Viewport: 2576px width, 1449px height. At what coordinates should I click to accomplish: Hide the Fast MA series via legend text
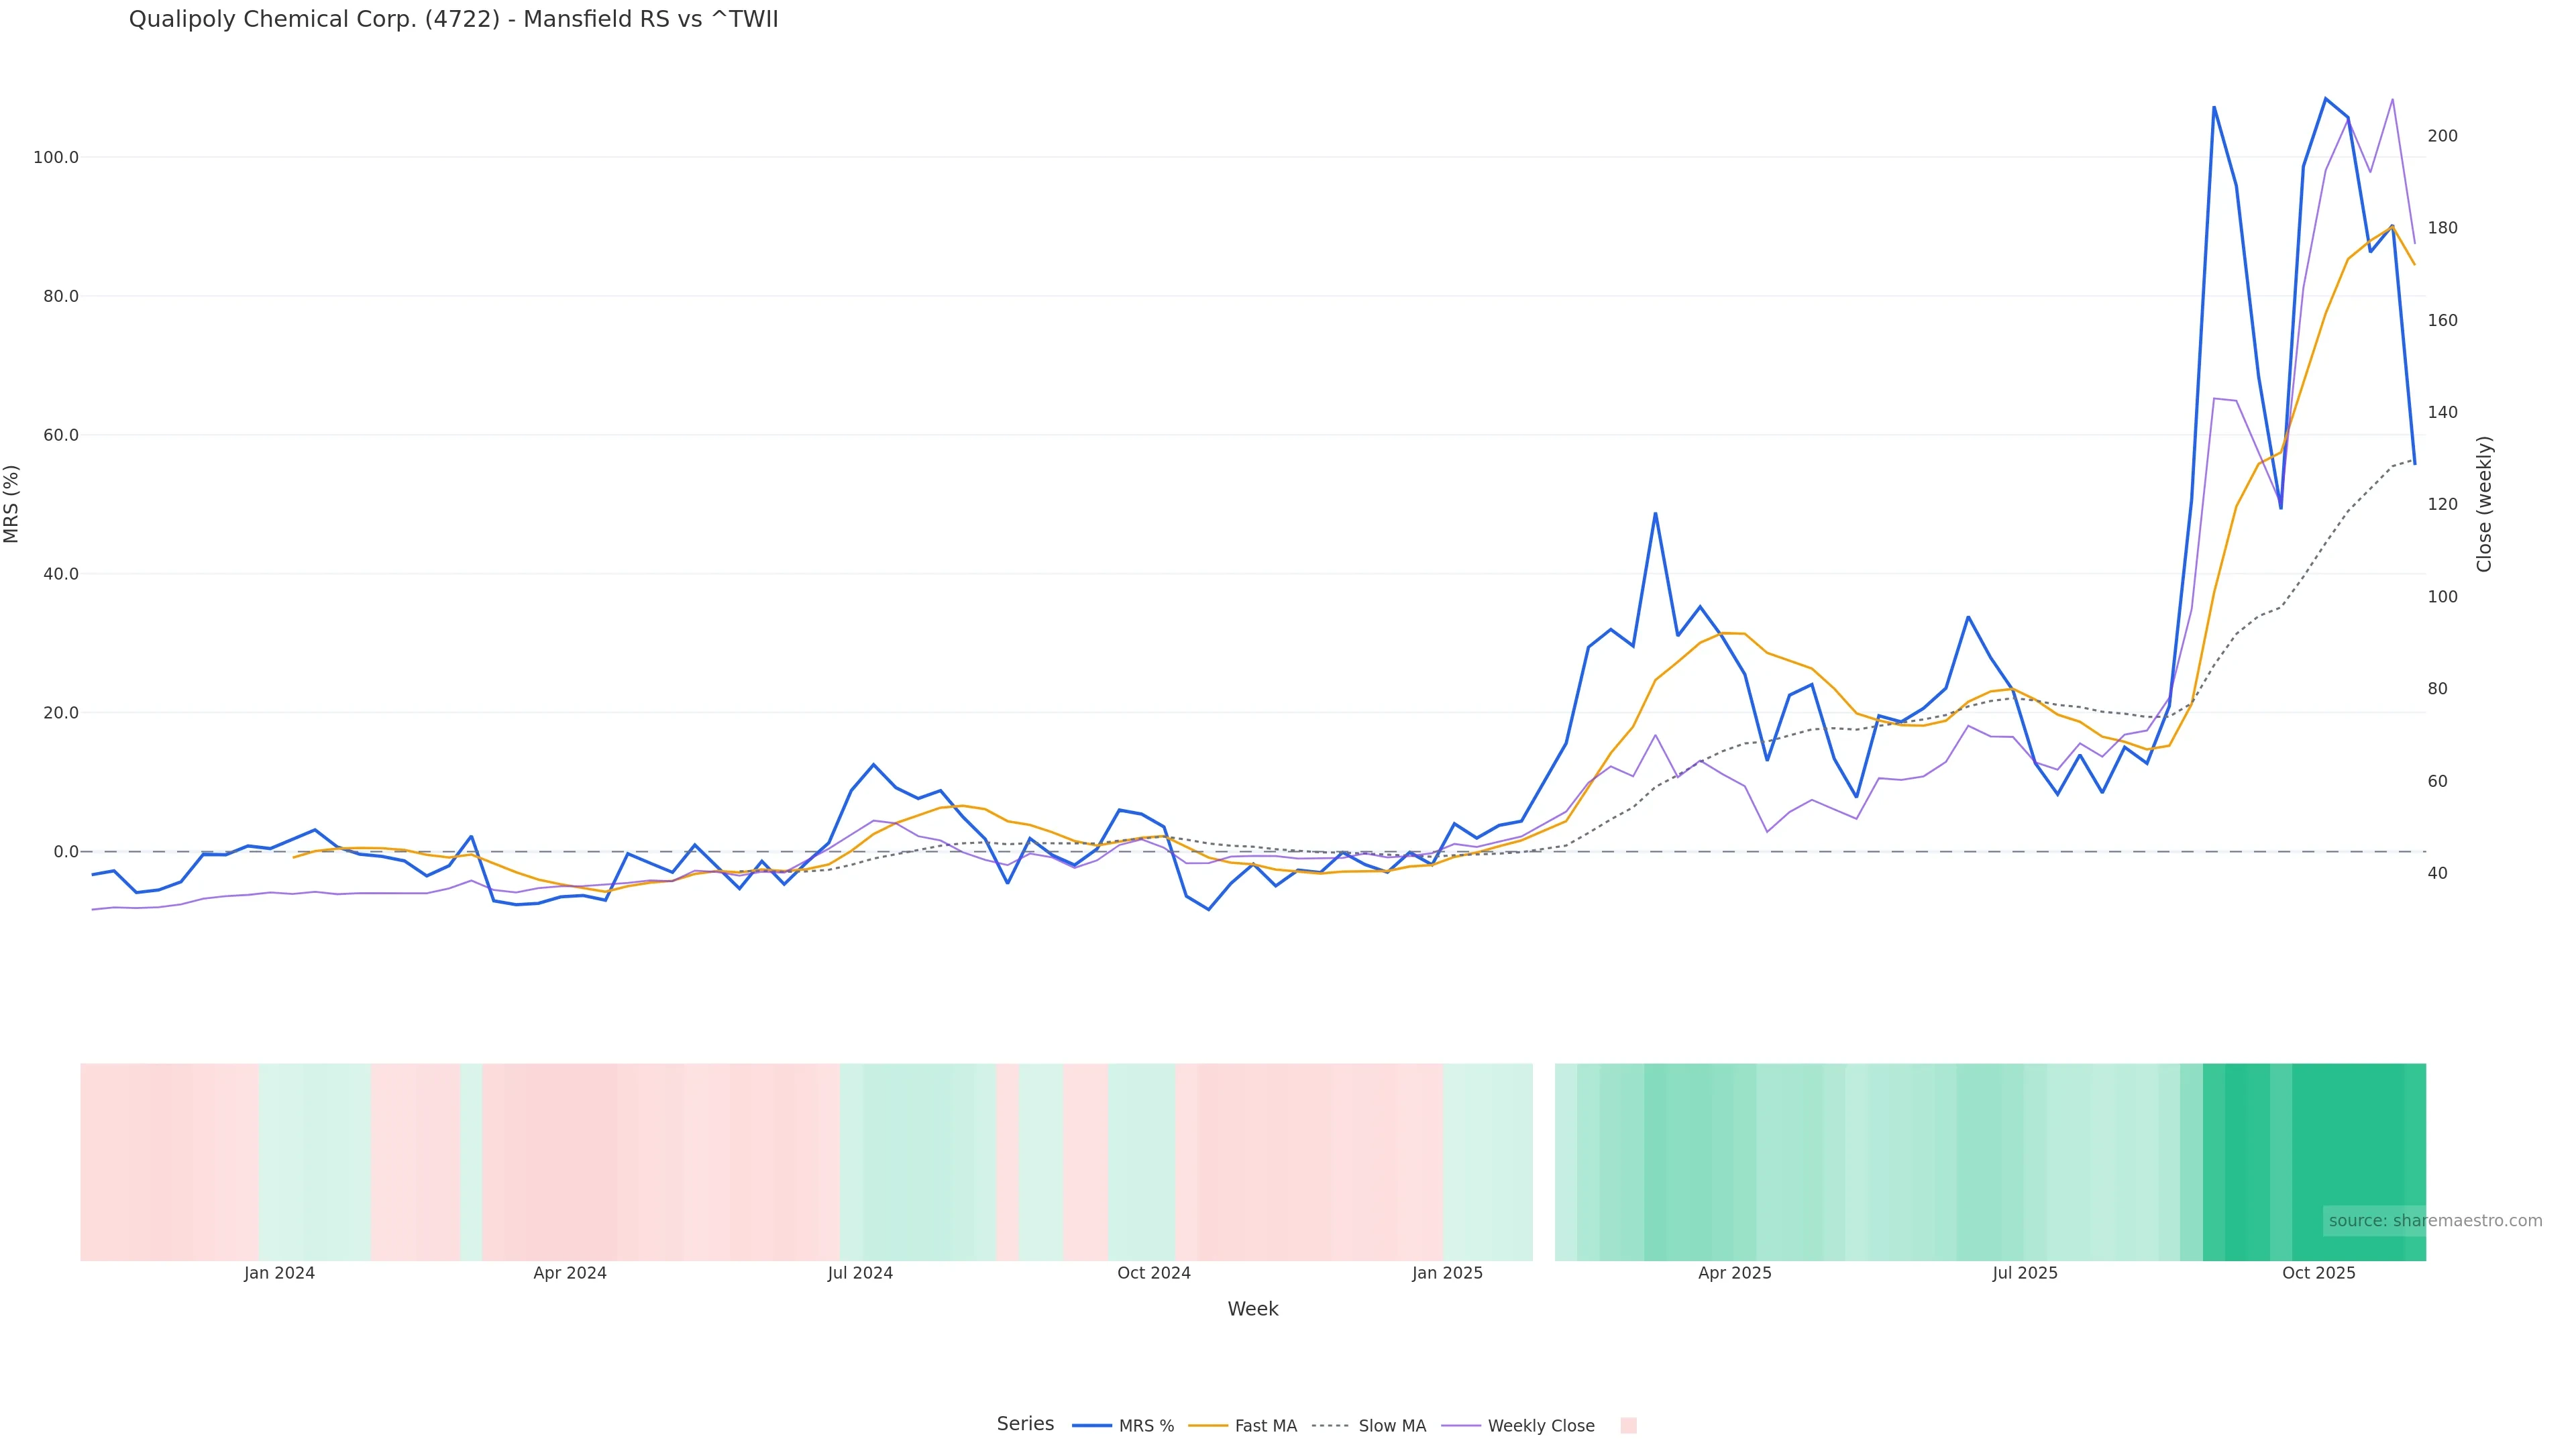click(1265, 1426)
